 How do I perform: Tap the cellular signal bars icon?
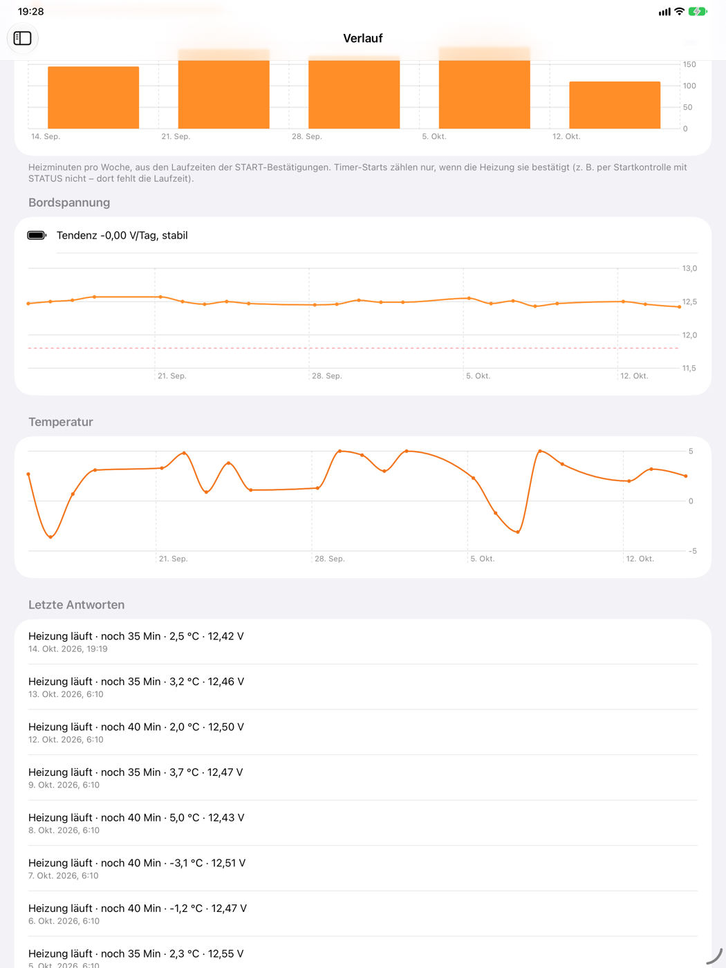click(x=664, y=12)
